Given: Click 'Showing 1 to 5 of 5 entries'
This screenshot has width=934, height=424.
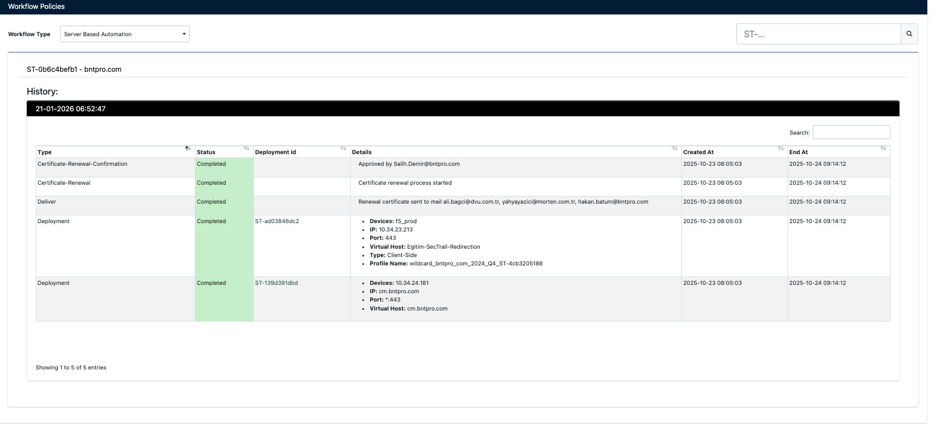Looking at the screenshot, I should [x=71, y=367].
